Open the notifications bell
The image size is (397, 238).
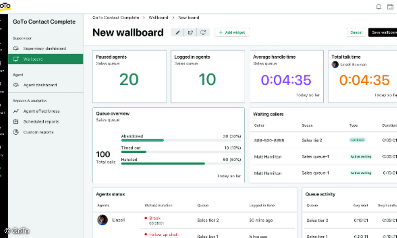(379, 7)
